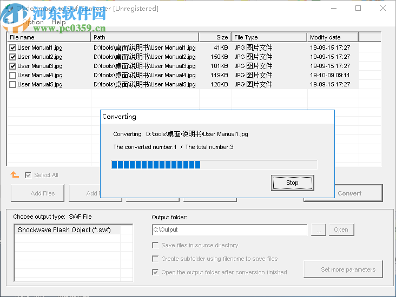Enable Create subfolder using filename option
Screen dimensions: 396x297
(x=155, y=259)
